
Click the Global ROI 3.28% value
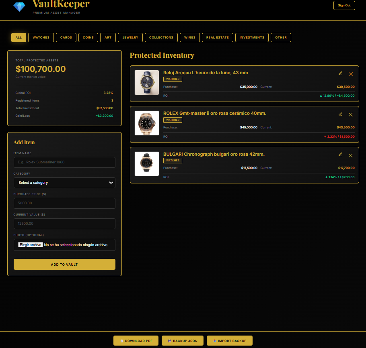[108, 93]
